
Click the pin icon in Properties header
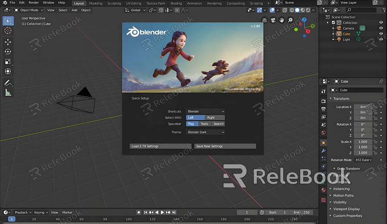click(x=381, y=81)
